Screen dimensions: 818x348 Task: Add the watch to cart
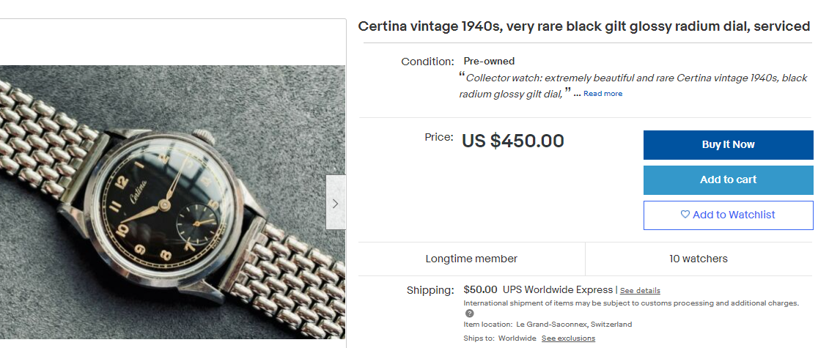coord(728,179)
